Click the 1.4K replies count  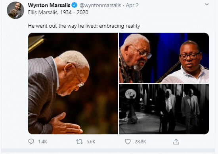[42, 142]
